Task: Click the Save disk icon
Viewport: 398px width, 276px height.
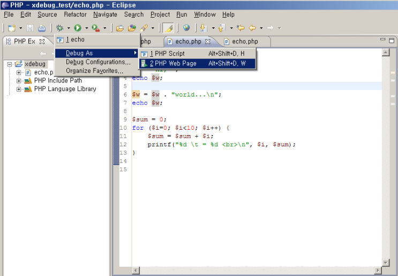Action: (30, 28)
